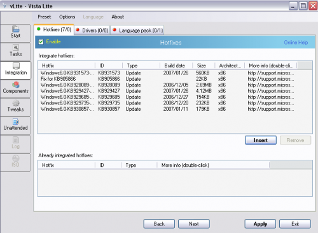Click integrated hotfixes Hotfix column header

[67, 165]
